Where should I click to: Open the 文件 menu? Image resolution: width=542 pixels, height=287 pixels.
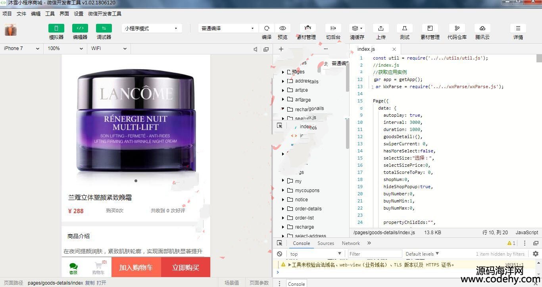(21, 13)
